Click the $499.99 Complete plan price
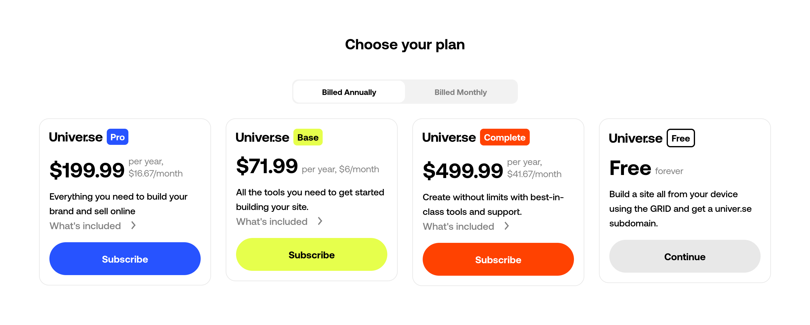The width and height of the screenshot is (810, 325). point(463,171)
